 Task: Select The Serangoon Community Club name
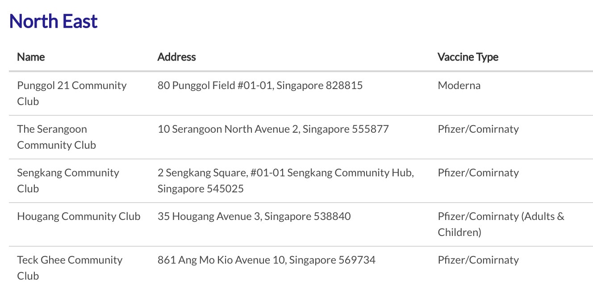point(56,137)
